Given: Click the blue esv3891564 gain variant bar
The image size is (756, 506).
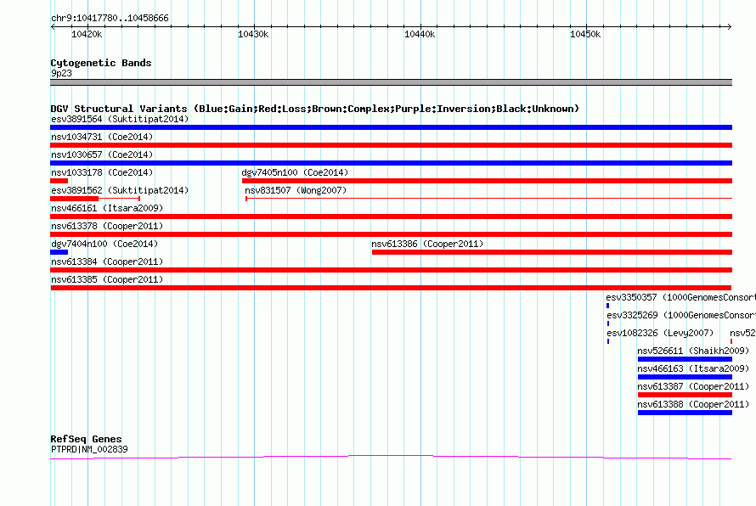Looking at the screenshot, I should pos(391,127).
